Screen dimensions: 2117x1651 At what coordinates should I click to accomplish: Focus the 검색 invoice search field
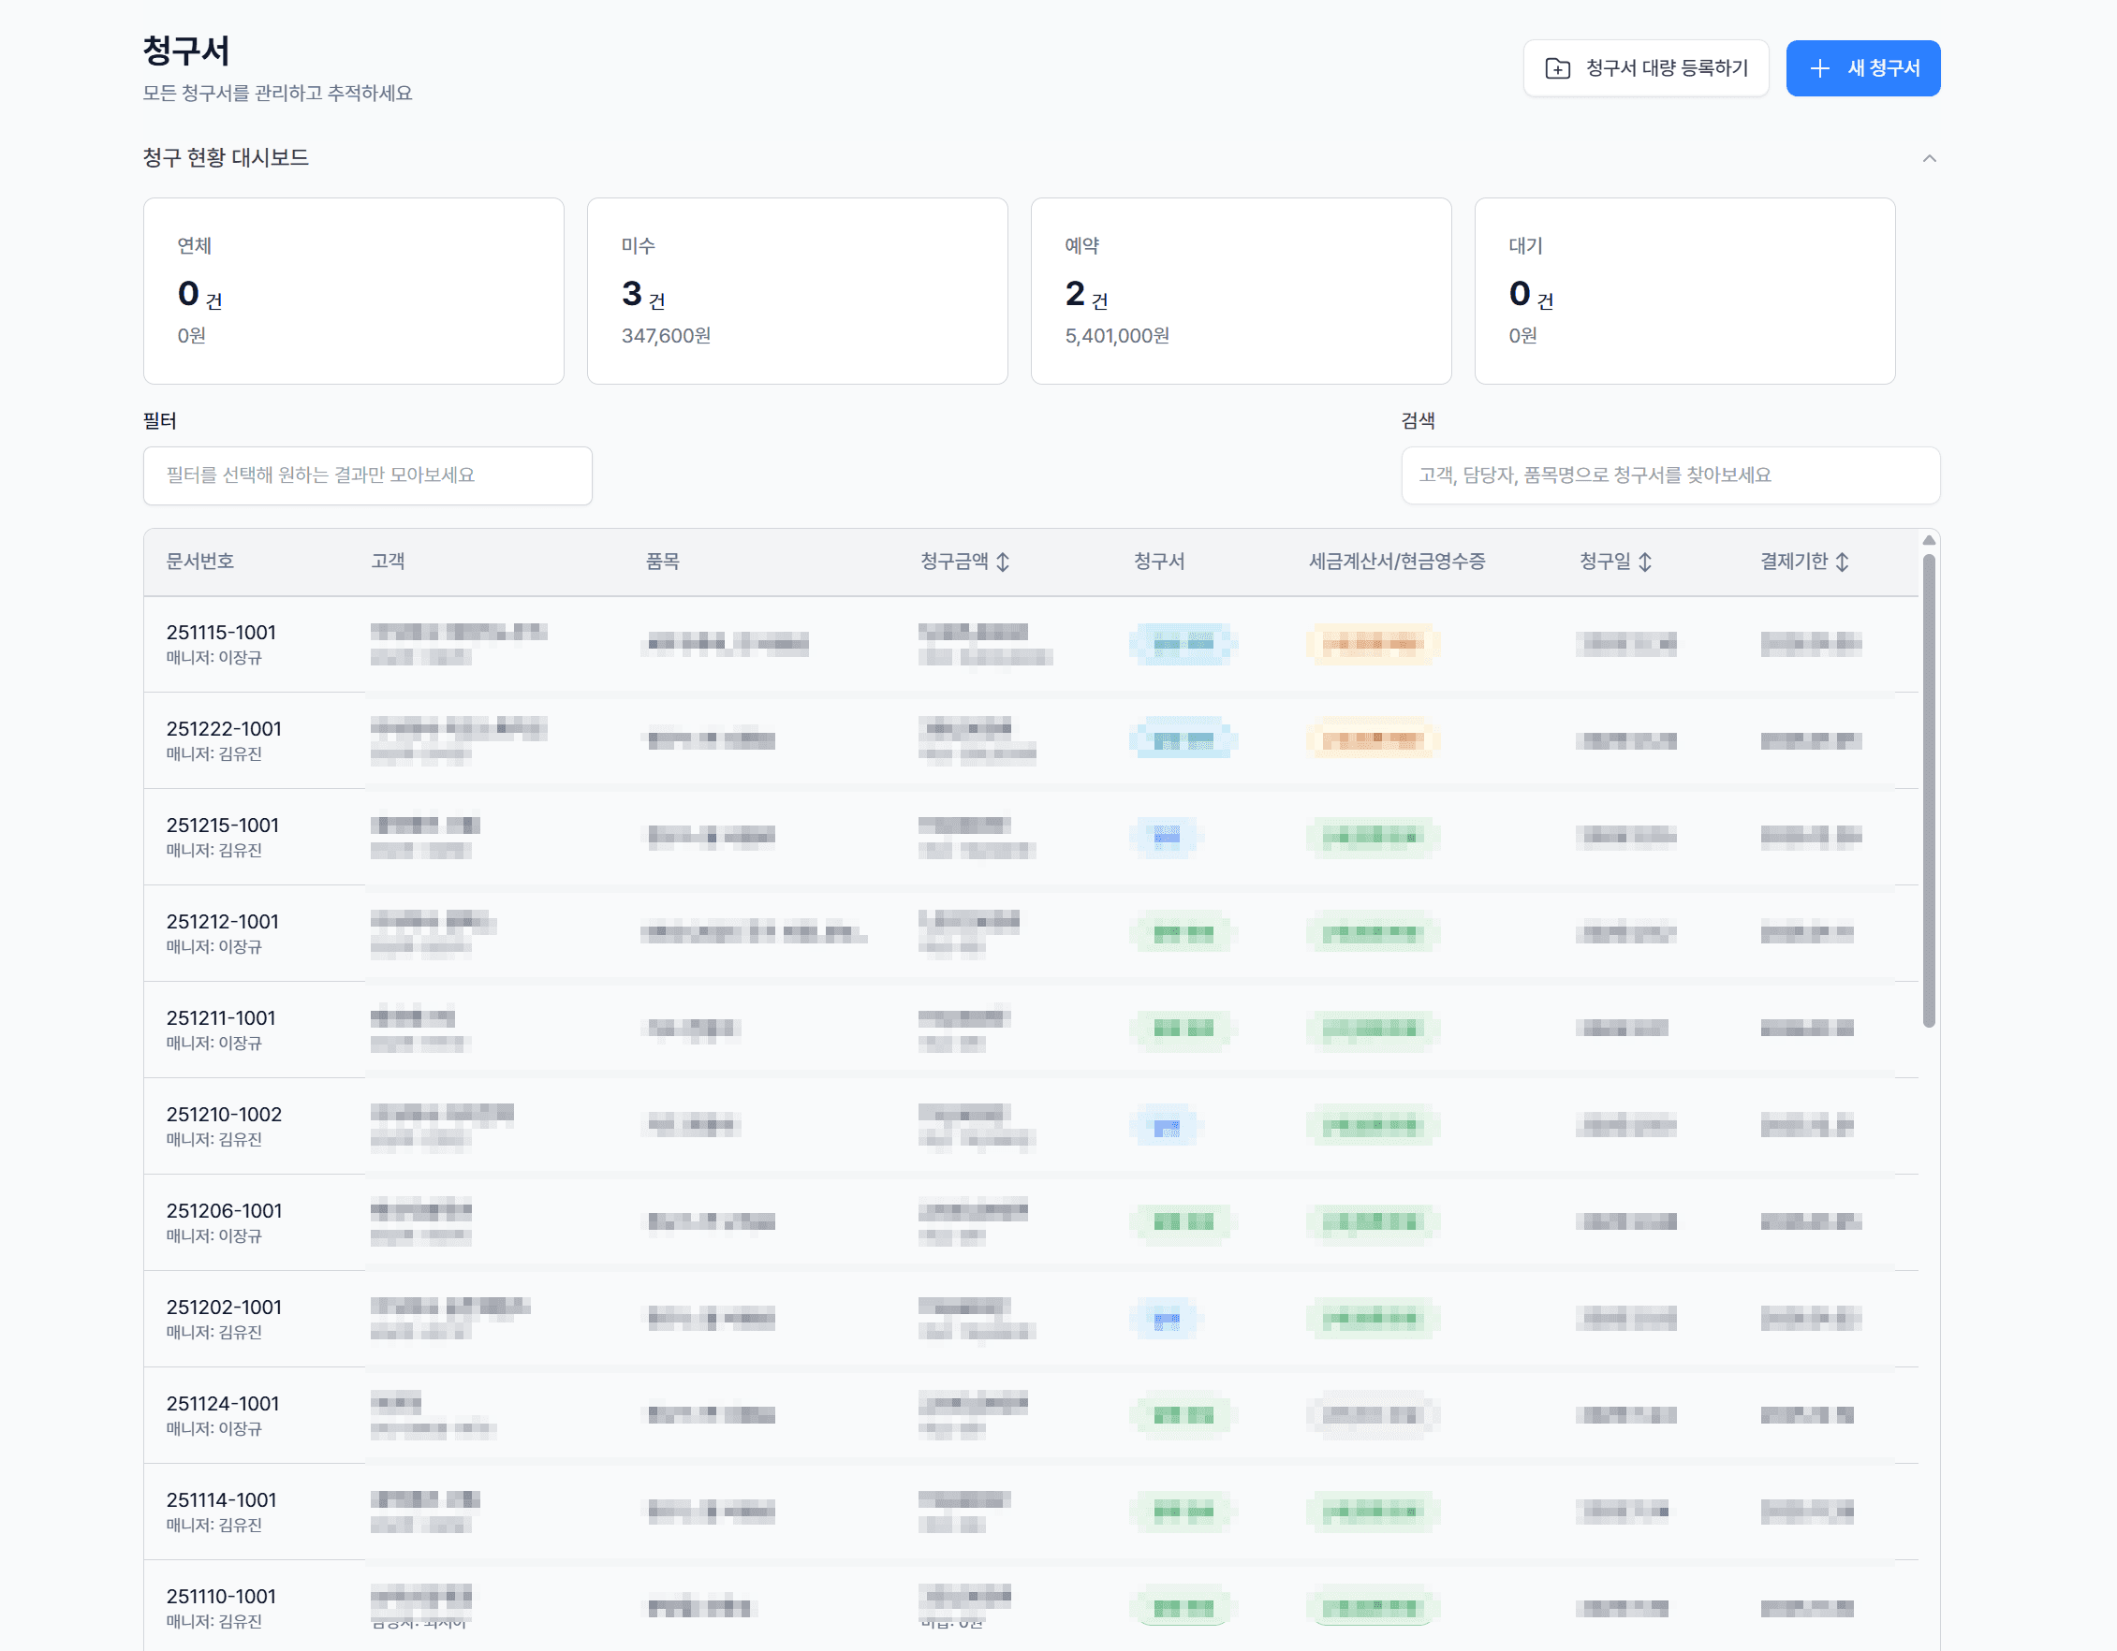pyautogui.click(x=1669, y=475)
